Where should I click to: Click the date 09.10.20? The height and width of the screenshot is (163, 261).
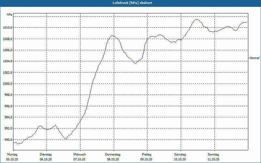click(146, 159)
